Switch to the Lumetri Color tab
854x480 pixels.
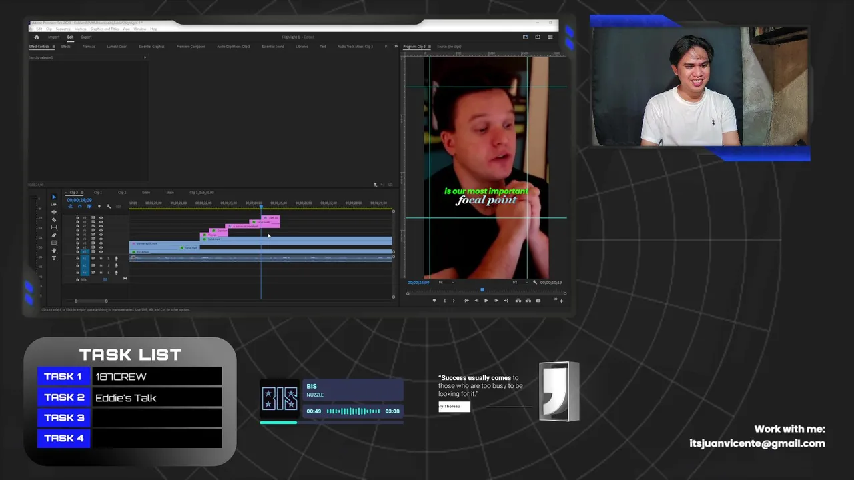point(117,47)
